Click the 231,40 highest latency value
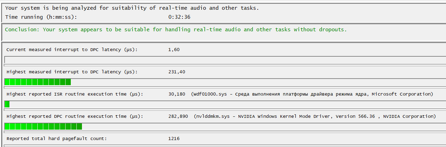The width and height of the screenshot is (446, 147). point(176,72)
